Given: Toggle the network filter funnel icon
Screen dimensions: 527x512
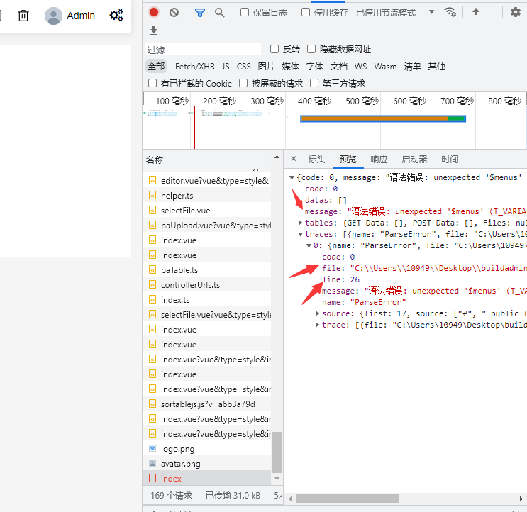Looking at the screenshot, I should point(200,12).
